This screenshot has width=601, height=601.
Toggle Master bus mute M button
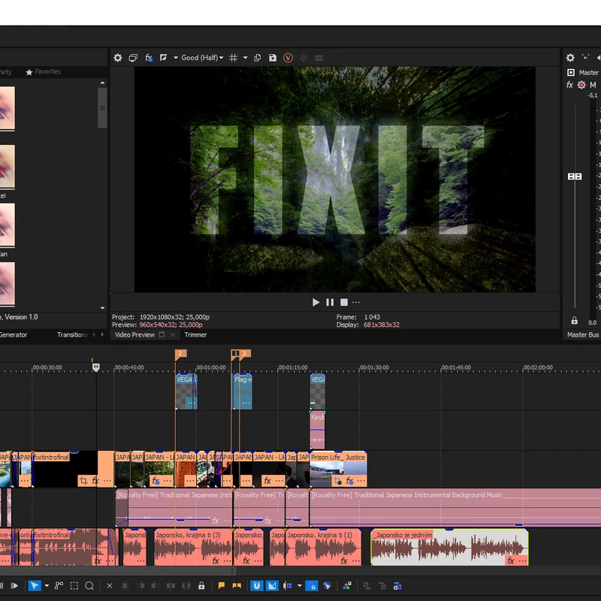click(593, 85)
